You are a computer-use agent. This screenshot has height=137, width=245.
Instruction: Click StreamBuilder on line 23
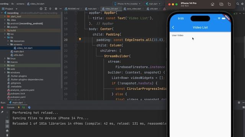coord(116,56)
